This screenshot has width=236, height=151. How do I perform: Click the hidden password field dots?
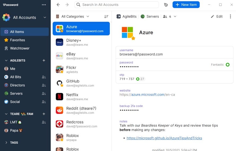coord(129,67)
